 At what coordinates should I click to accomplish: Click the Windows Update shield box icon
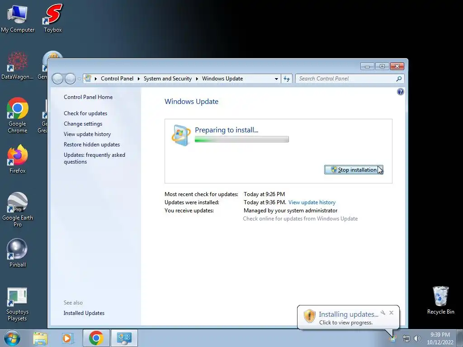pos(181,135)
